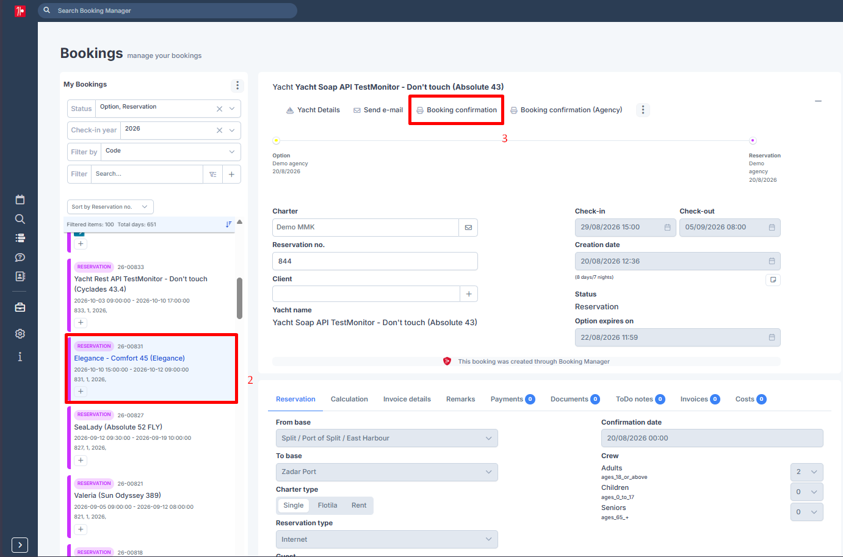Collapse the booking details panel

tap(818, 101)
